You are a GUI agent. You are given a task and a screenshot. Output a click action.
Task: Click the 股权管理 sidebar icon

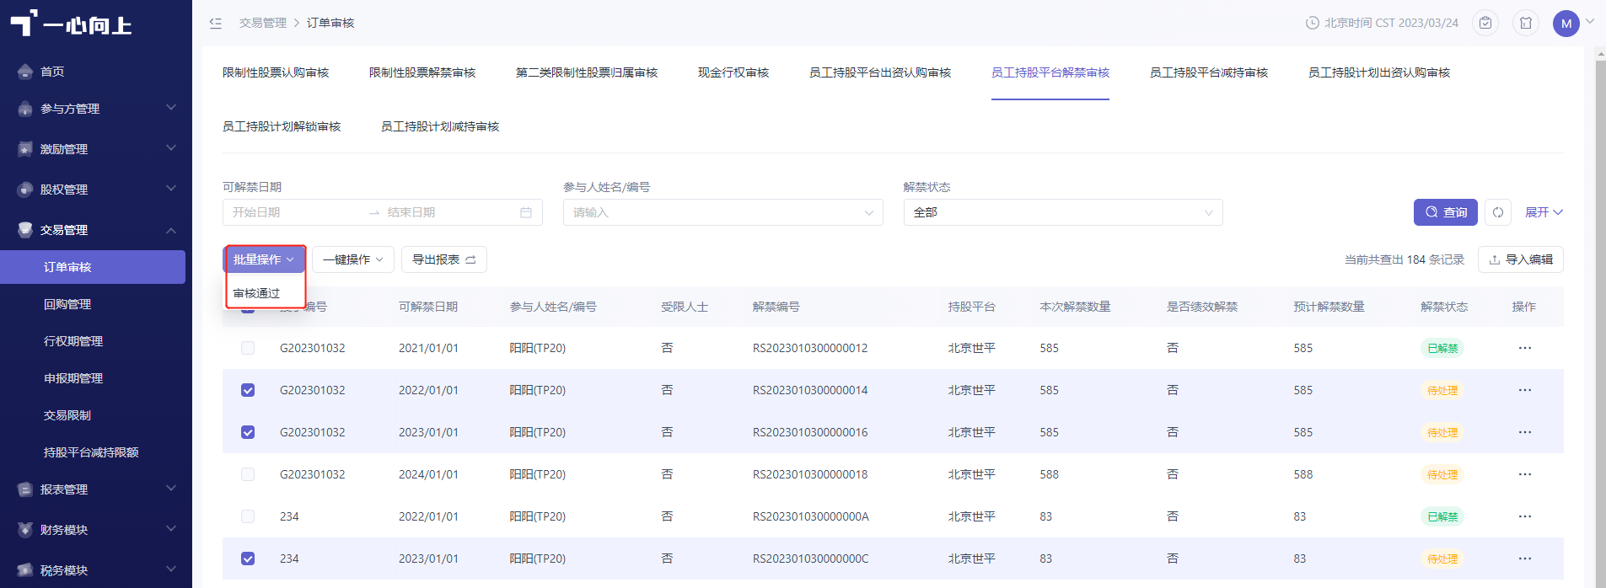click(x=25, y=190)
